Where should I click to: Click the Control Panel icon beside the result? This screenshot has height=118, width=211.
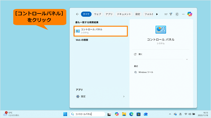coord(78,31)
